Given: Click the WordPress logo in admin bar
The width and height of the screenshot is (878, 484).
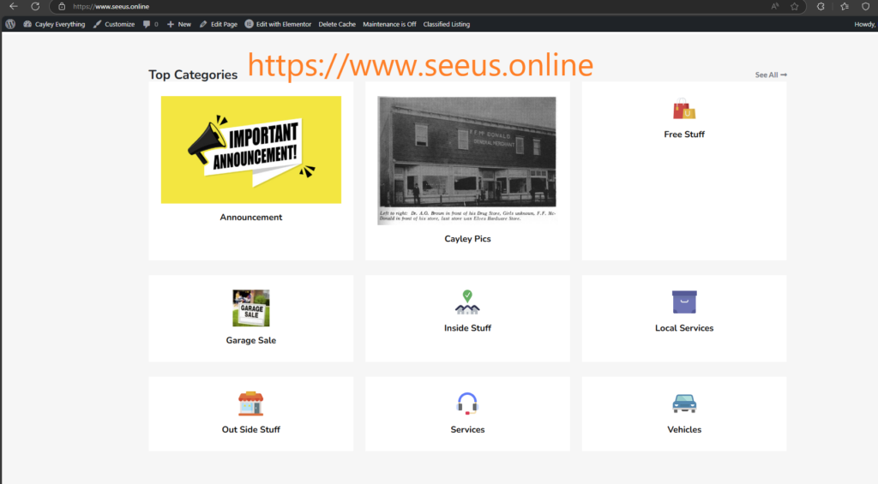Looking at the screenshot, I should pyautogui.click(x=10, y=24).
